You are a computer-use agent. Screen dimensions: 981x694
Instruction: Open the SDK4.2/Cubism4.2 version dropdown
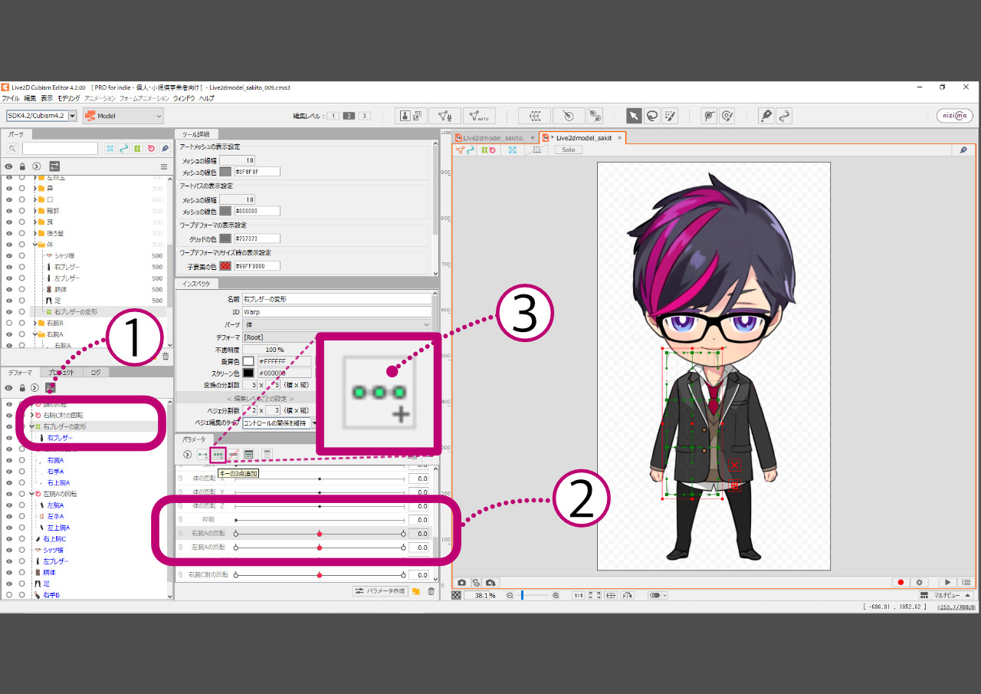[x=42, y=116]
